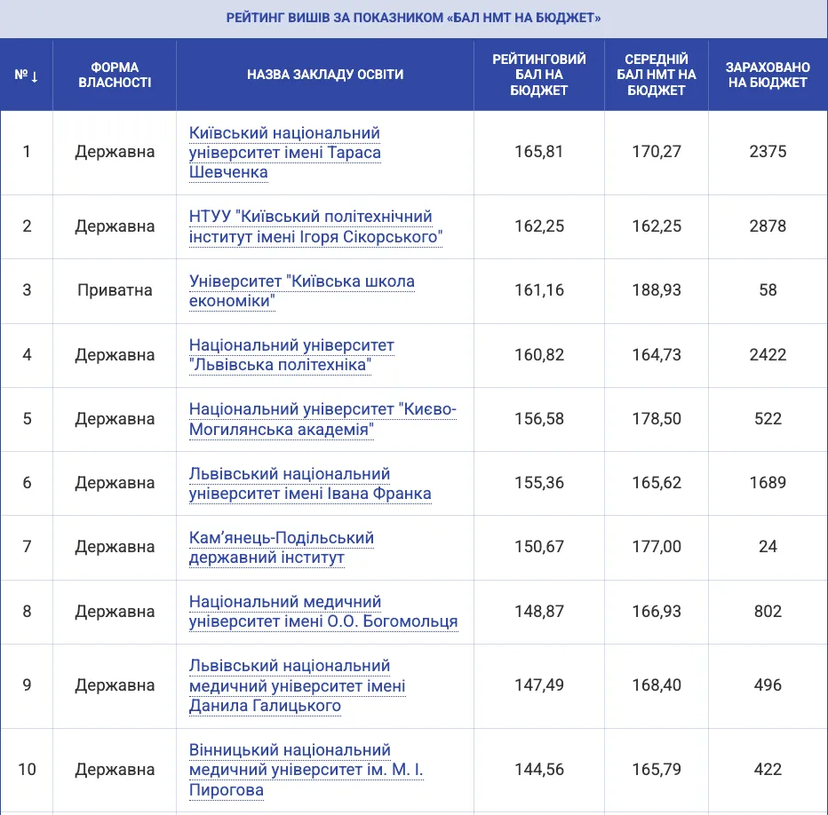Viewport: 828px width, 815px height.
Task: Open Національний медичний університет імені Богомольця link
Action: [x=323, y=611]
